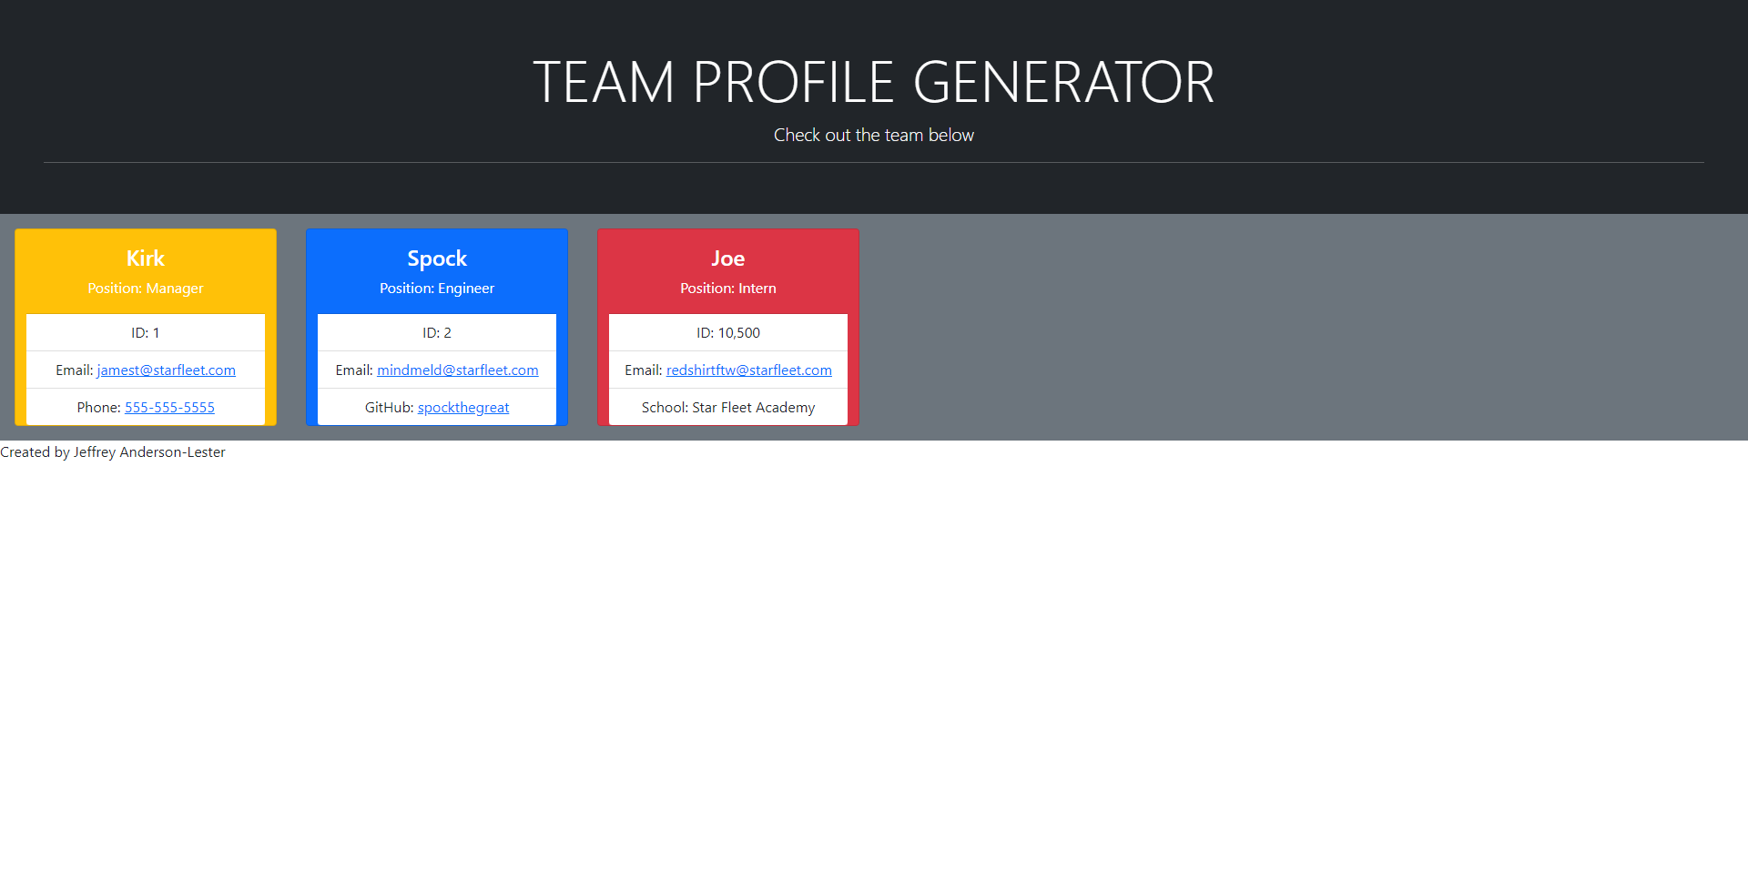Select the Spock name on blue card
Viewport: 1748px width, 882px height.
pos(437,259)
